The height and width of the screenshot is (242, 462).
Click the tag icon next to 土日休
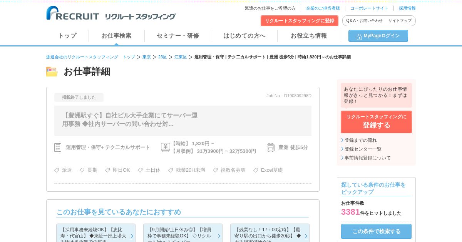[x=141, y=170]
